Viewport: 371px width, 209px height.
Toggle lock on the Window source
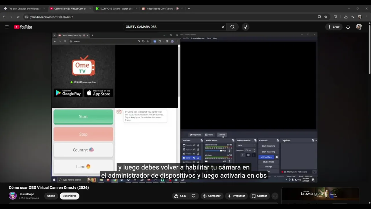[198, 145]
